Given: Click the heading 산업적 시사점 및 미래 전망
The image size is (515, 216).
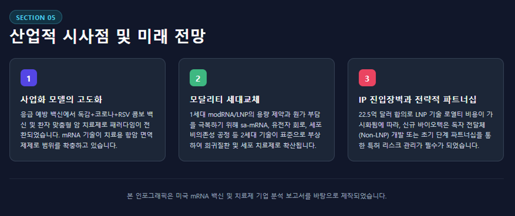Looking at the screenshot, I should tap(107, 37).
